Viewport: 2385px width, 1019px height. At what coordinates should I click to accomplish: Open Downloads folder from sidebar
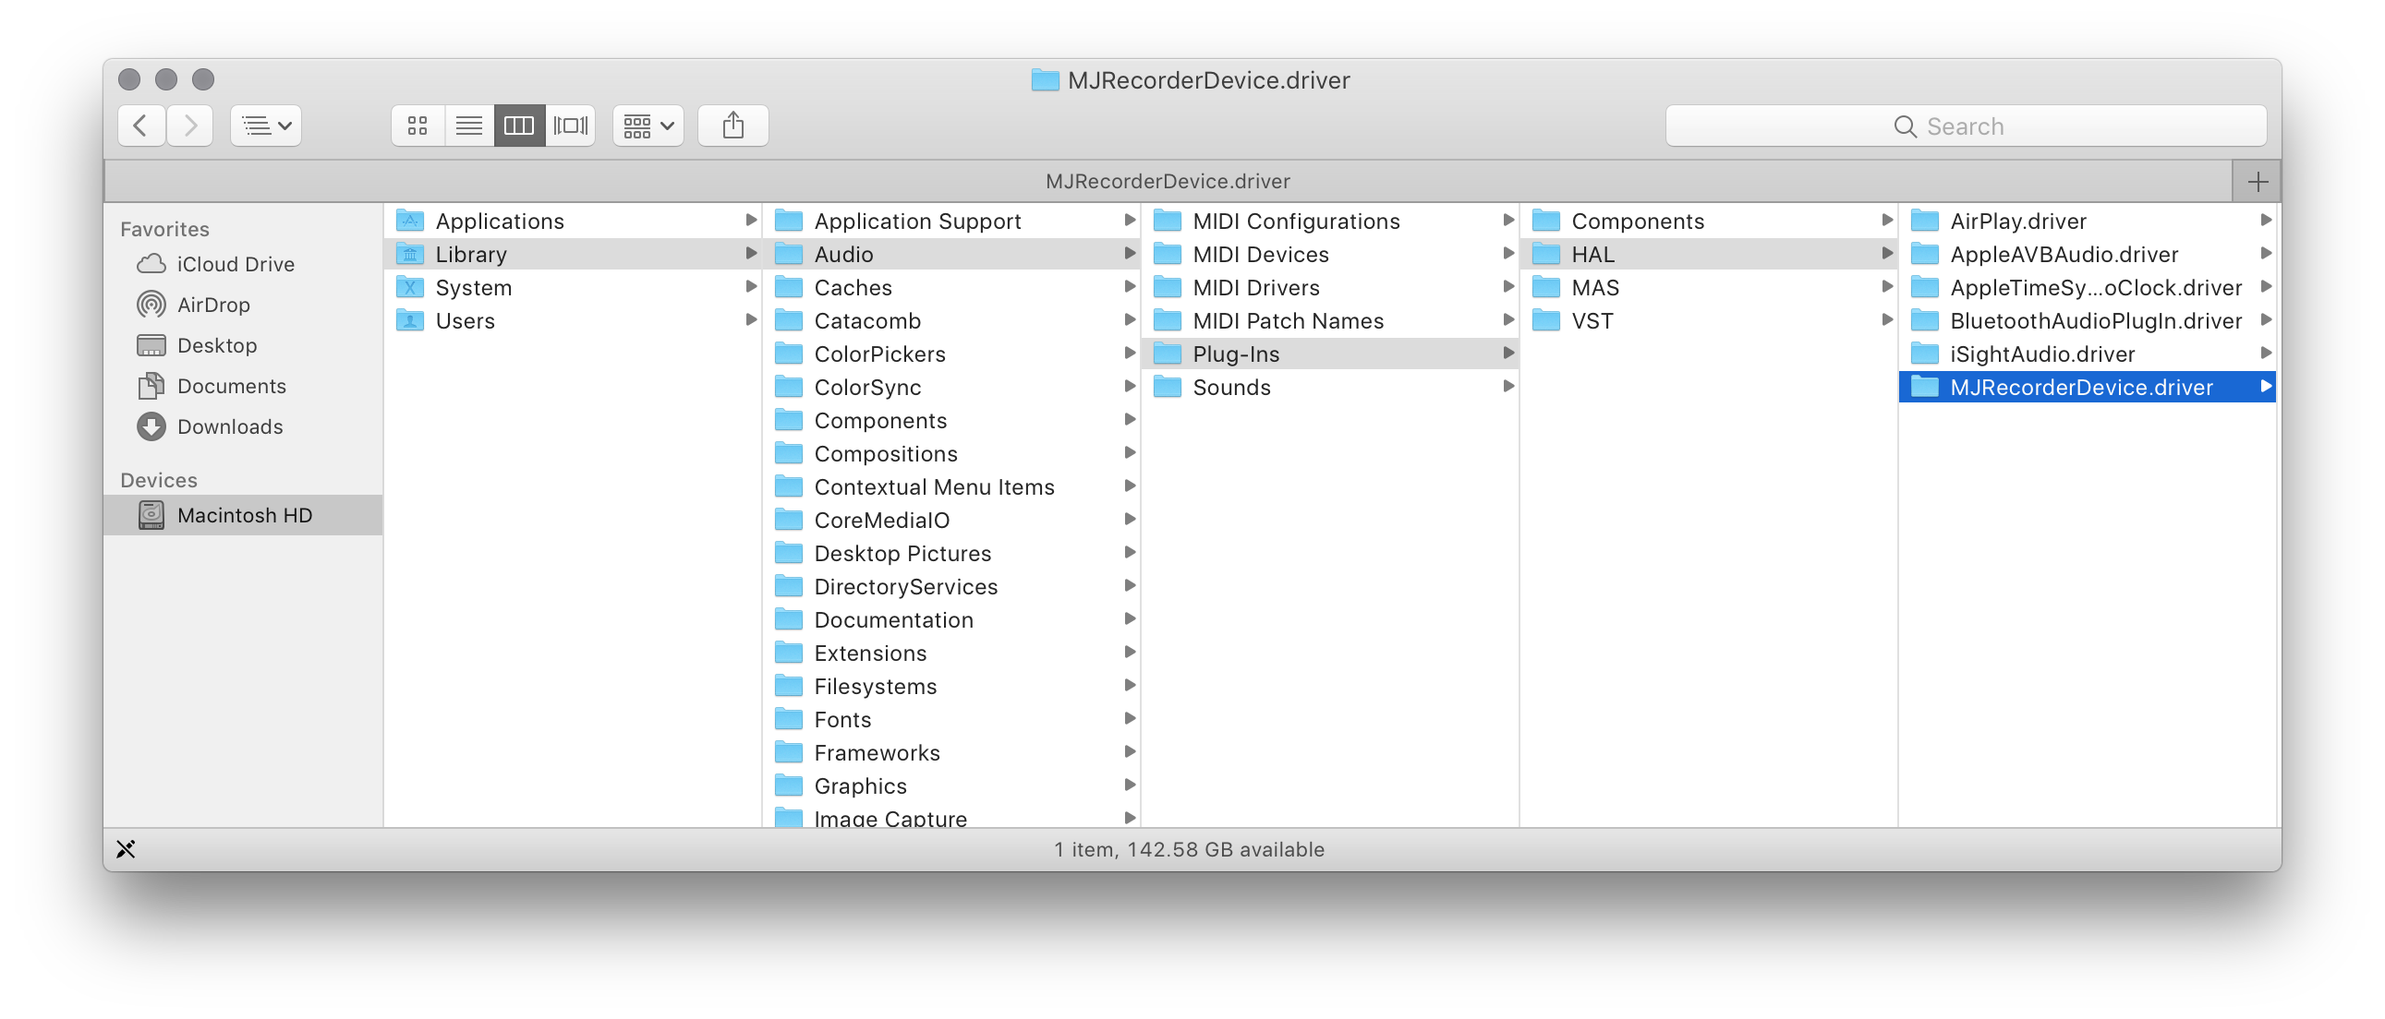coord(230,426)
